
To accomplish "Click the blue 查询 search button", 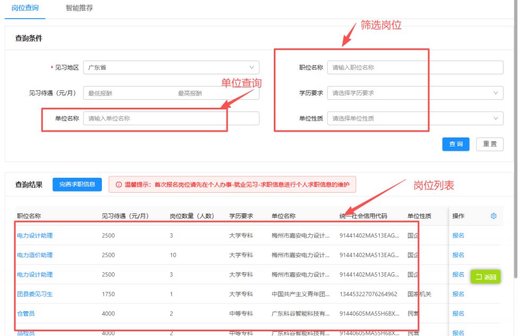I will pyautogui.click(x=456, y=144).
